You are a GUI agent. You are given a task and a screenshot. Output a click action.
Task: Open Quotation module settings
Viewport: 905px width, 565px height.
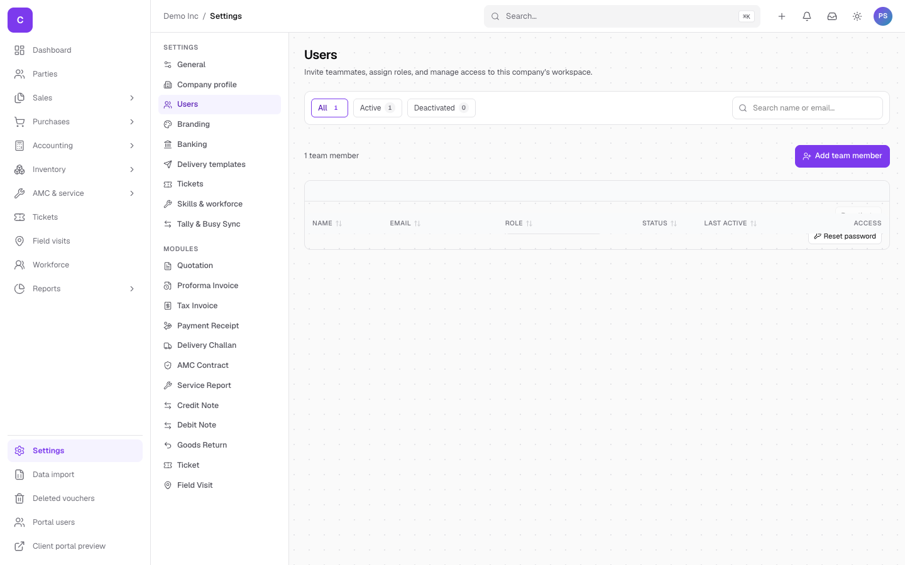coord(219,266)
